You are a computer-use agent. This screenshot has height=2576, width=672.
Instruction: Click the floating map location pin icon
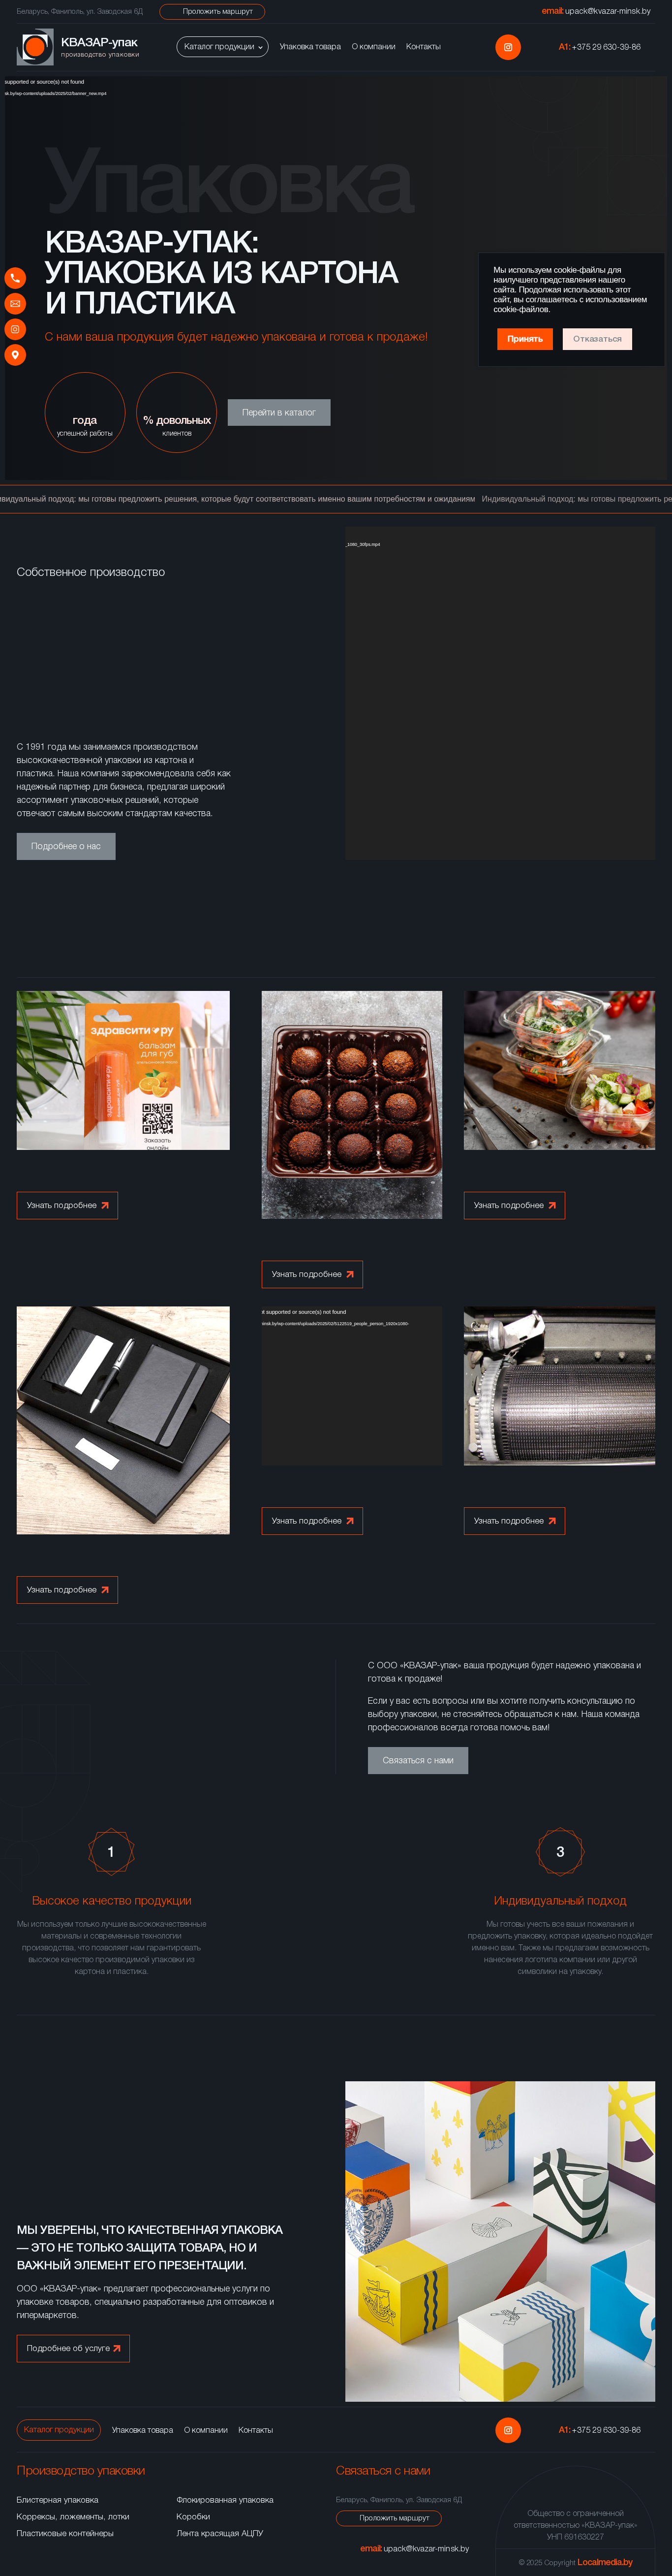[15, 355]
